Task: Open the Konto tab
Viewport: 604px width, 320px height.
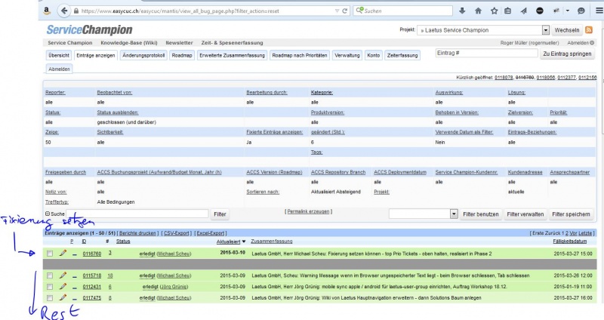Action: (x=373, y=55)
